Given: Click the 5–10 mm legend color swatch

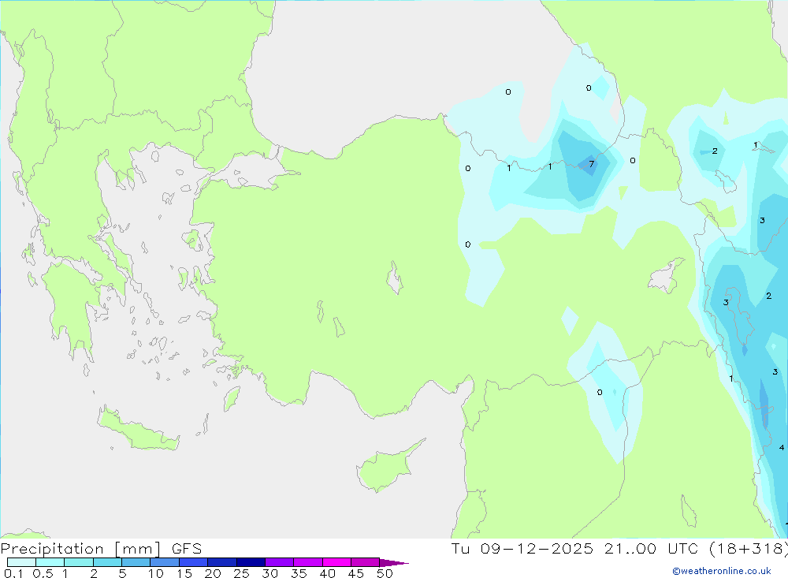Looking at the screenshot, I should [136, 562].
